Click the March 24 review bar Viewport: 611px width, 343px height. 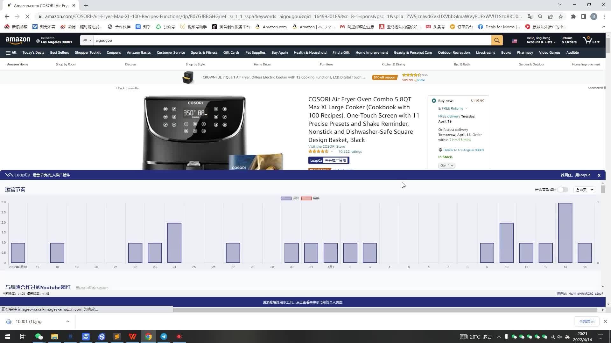tap(174, 243)
